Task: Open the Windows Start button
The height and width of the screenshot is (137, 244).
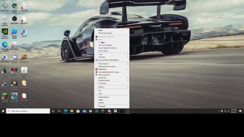Action: pos(3,111)
